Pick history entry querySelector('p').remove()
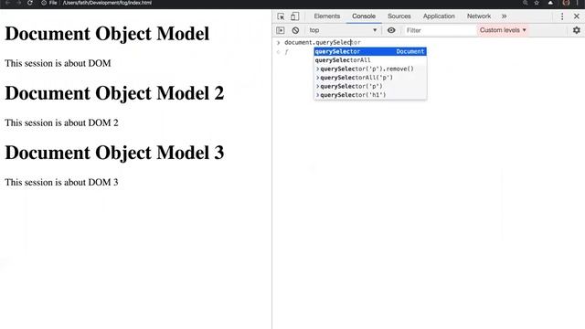Screen dimensions: 585x329 pyautogui.click(x=370, y=69)
